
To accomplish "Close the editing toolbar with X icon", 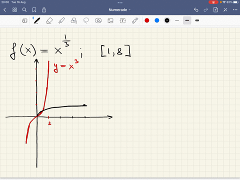I will point(225,10).
